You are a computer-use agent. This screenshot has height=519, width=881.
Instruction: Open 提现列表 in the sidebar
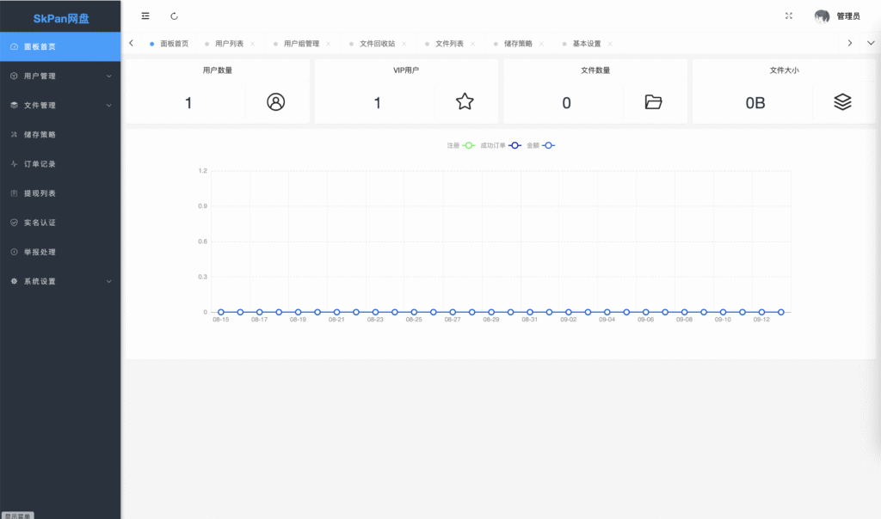pyautogui.click(x=60, y=193)
